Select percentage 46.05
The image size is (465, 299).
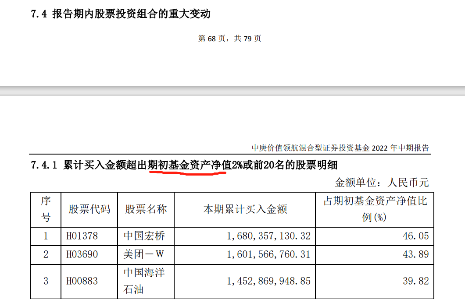(416, 236)
